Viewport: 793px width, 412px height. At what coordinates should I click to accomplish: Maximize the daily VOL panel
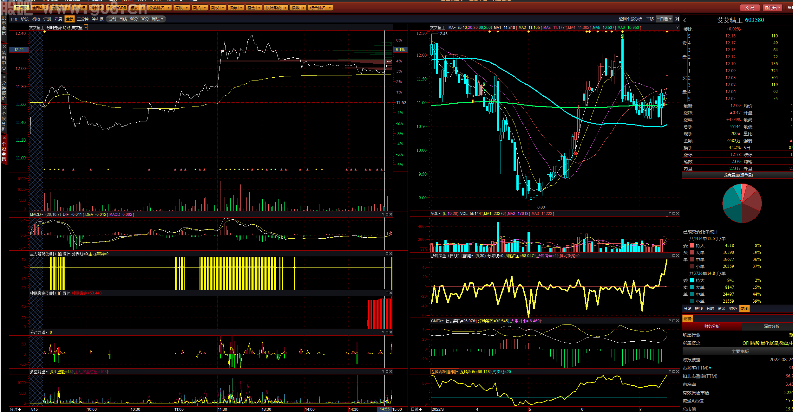[x=674, y=214]
